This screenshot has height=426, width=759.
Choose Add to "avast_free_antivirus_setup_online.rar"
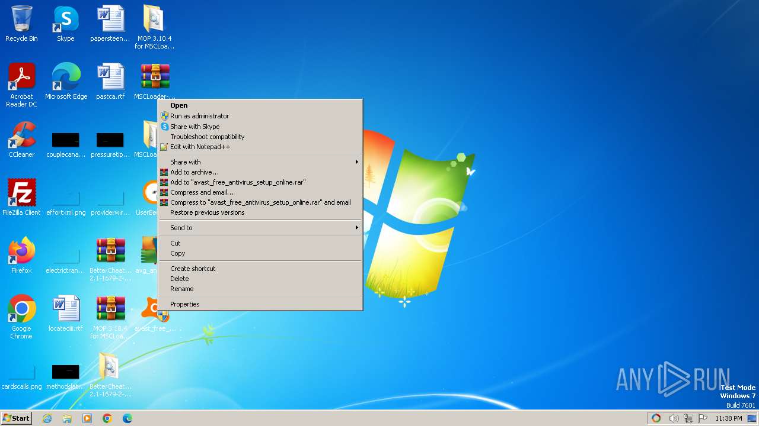click(x=260, y=182)
